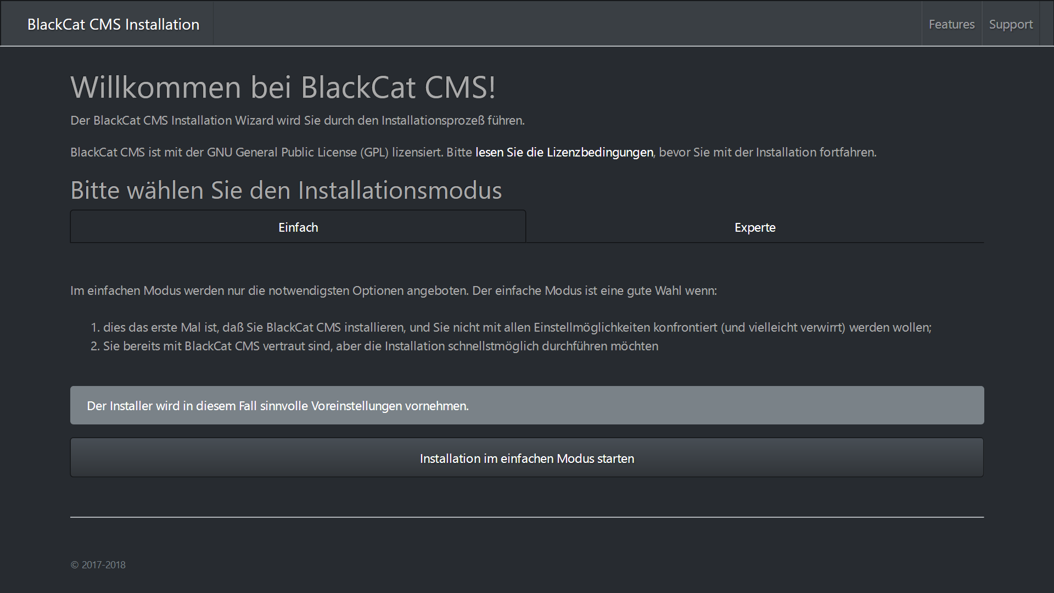Start installation with 'Installation im einfachen Modus starten'
This screenshot has height=593, width=1054.
click(527, 458)
